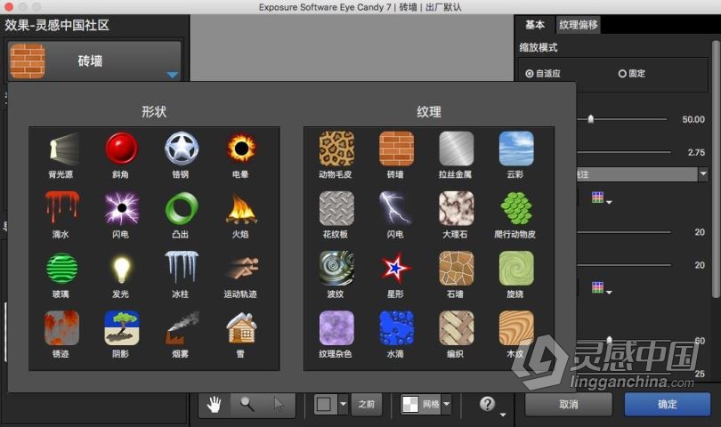721x427 pixels.
Task: Click the 砖墙 current effect header button
Action: pyautogui.click(x=94, y=60)
